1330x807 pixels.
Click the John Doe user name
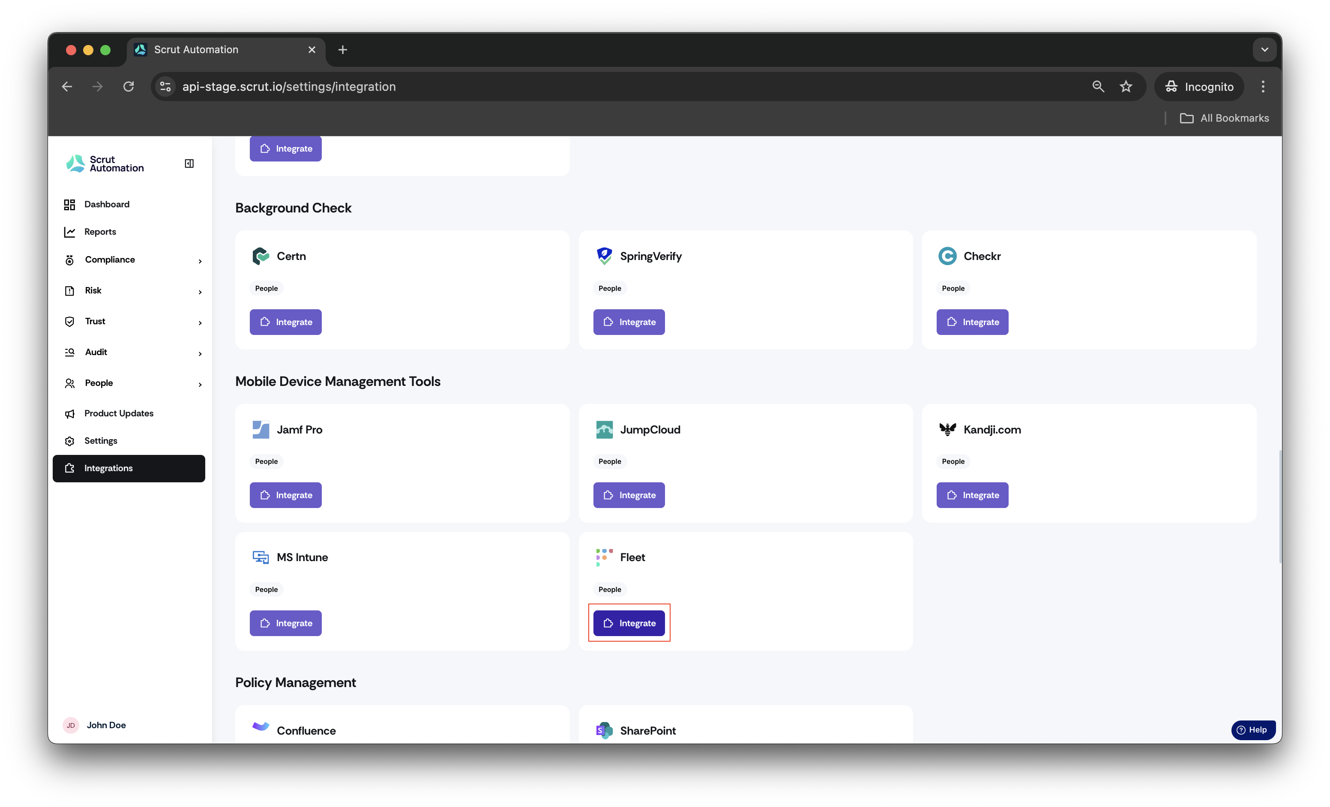click(106, 725)
